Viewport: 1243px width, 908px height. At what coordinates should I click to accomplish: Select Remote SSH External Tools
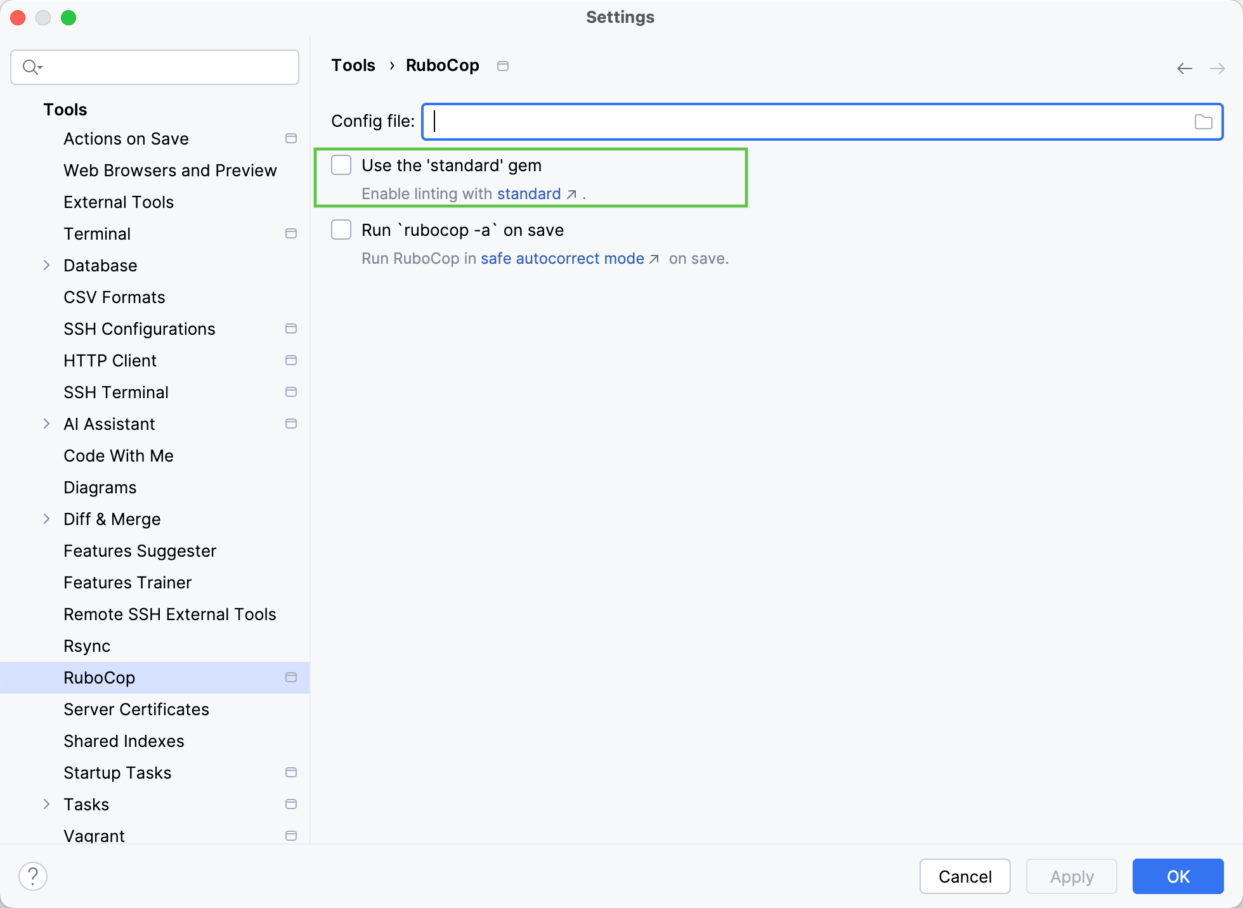[170, 614]
